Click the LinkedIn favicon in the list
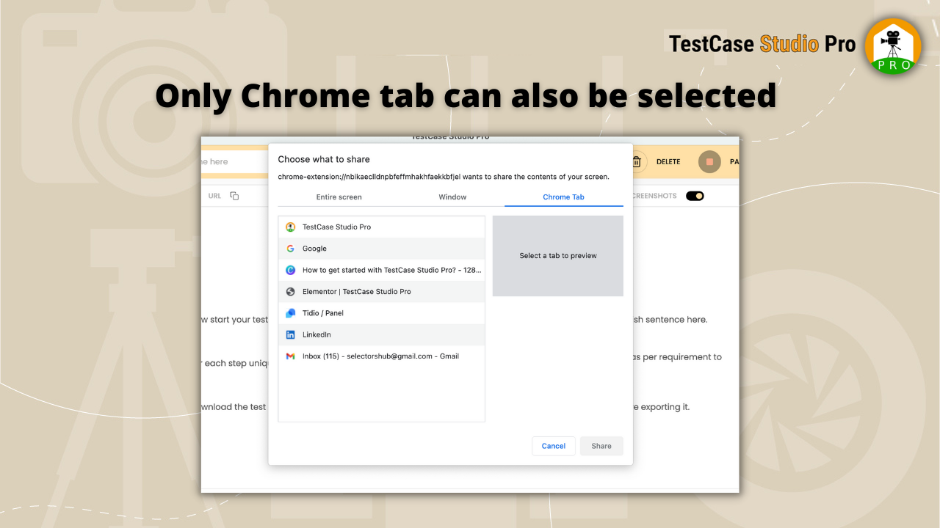The width and height of the screenshot is (940, 528). [290, 334]
